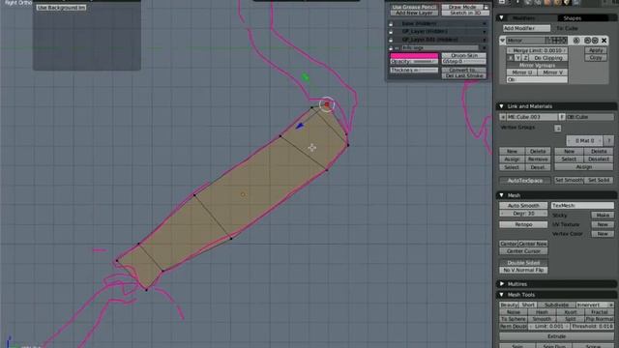Expand the Multires panel
Viewport: 619px width, 348px height.
501,284
